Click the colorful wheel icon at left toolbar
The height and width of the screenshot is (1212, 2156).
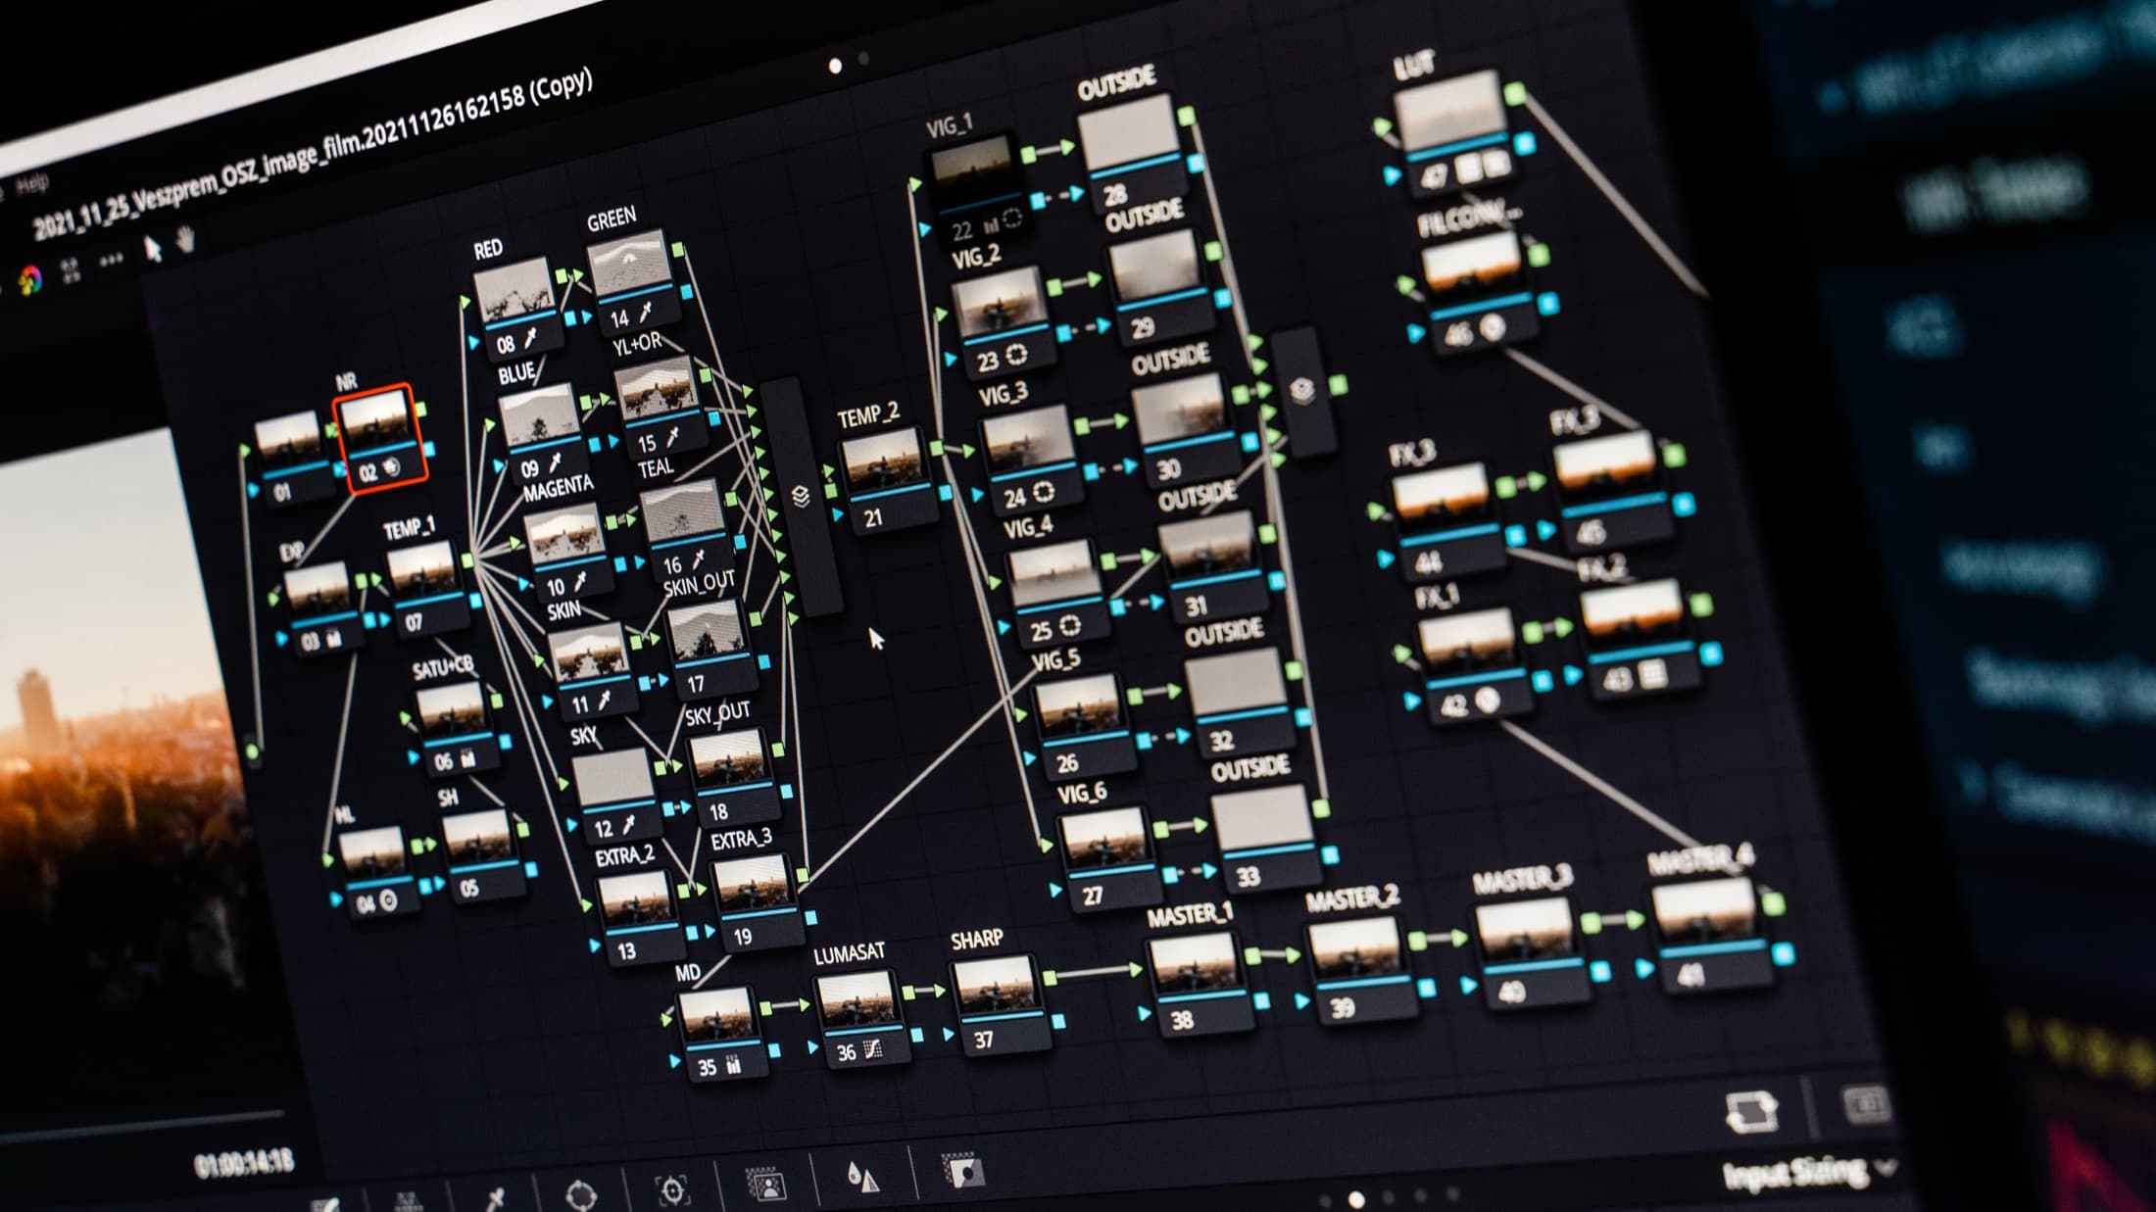pyautogui.click(x=29, y=281)
